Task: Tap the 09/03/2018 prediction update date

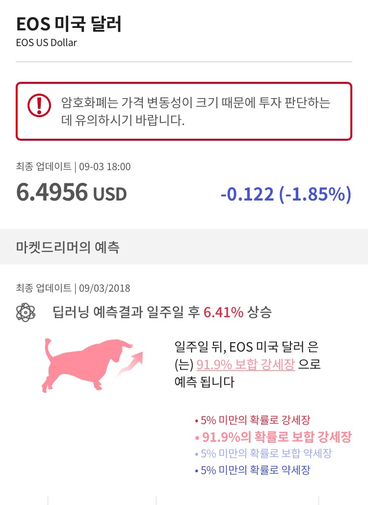Action: (x=105, y=288)
